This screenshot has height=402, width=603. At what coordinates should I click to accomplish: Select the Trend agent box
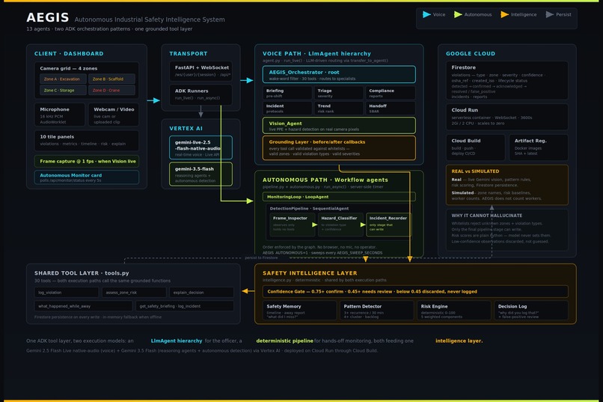point(338,108)
